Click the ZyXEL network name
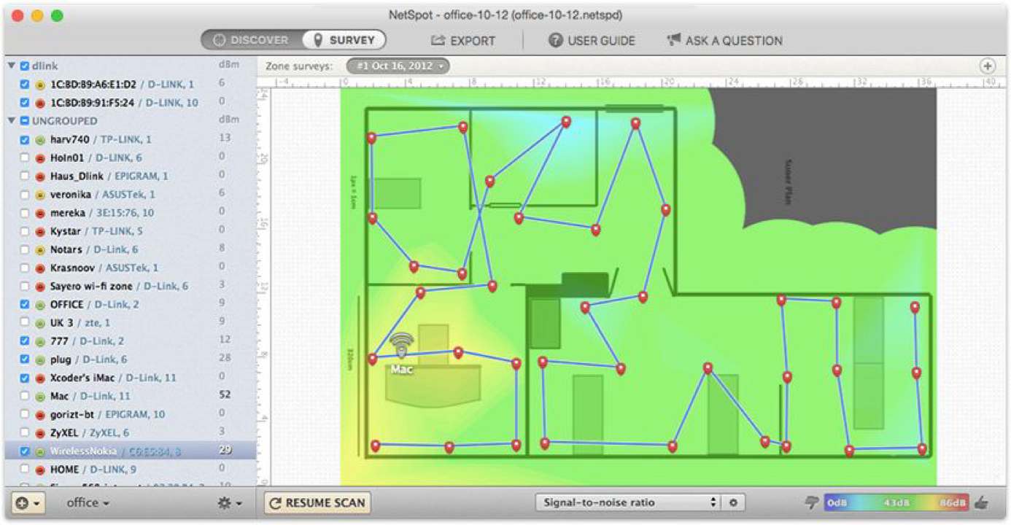The height and width of the screenshot is (525, 1011). pos(66,433)
